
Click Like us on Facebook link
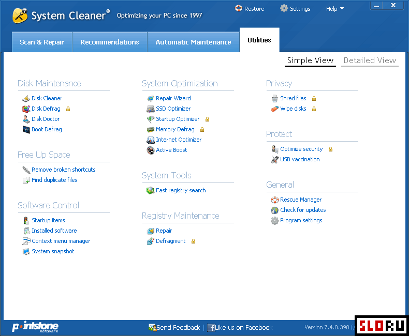click(x=240, y=328)
